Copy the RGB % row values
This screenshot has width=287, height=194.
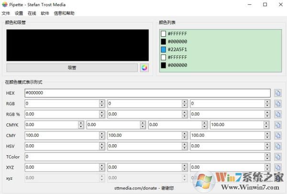pyautogui.click(x=278, y=114)
